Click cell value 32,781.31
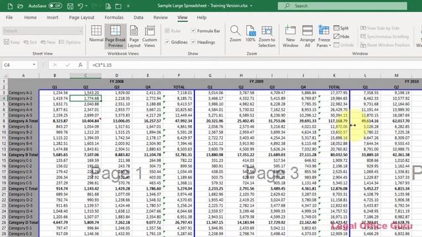The height and width of the screenshot is (237, 422). [x=179, y=155]
